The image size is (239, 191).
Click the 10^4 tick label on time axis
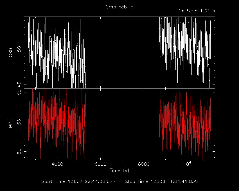[x=187, y=163]
